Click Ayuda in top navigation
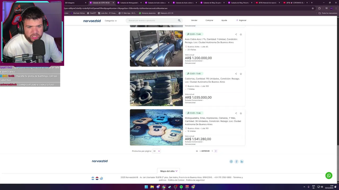The height and width of the screenshot is (190, 339). point(224,20)
